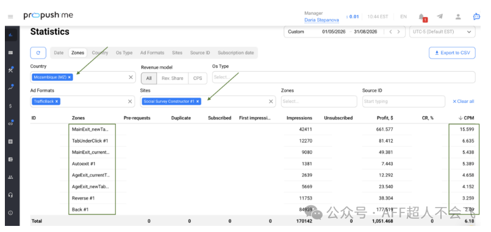
Task: Click the Export to CSV button
Action: [x=452, y=53]
